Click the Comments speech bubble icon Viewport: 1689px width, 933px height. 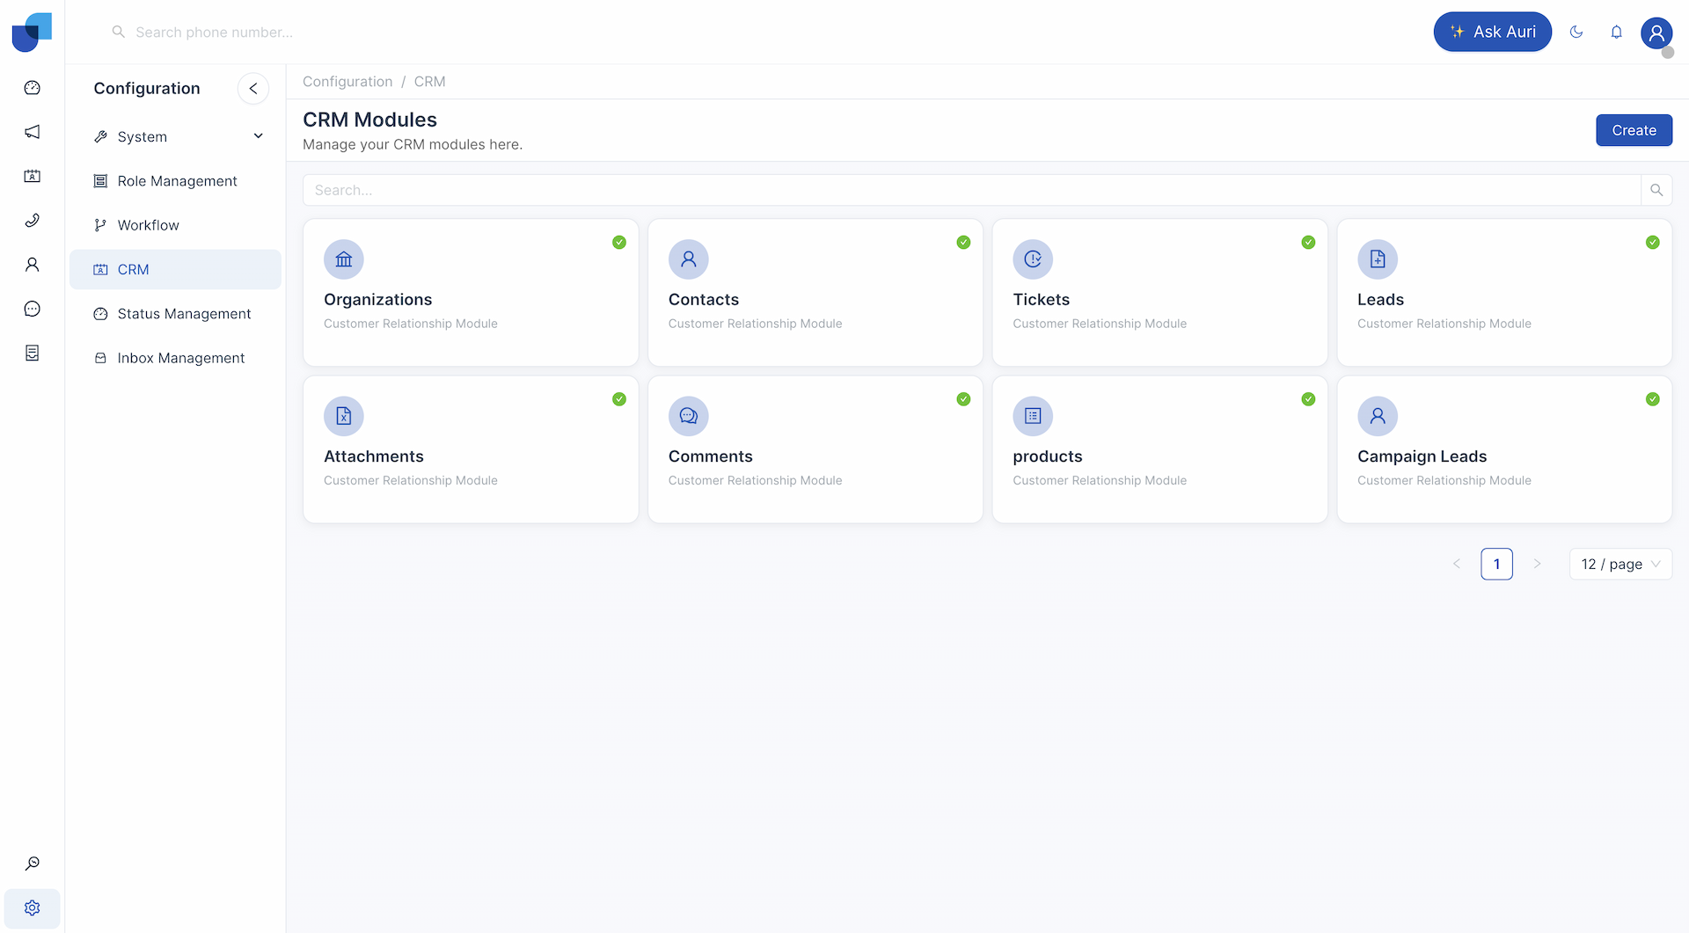pos(689,416)
